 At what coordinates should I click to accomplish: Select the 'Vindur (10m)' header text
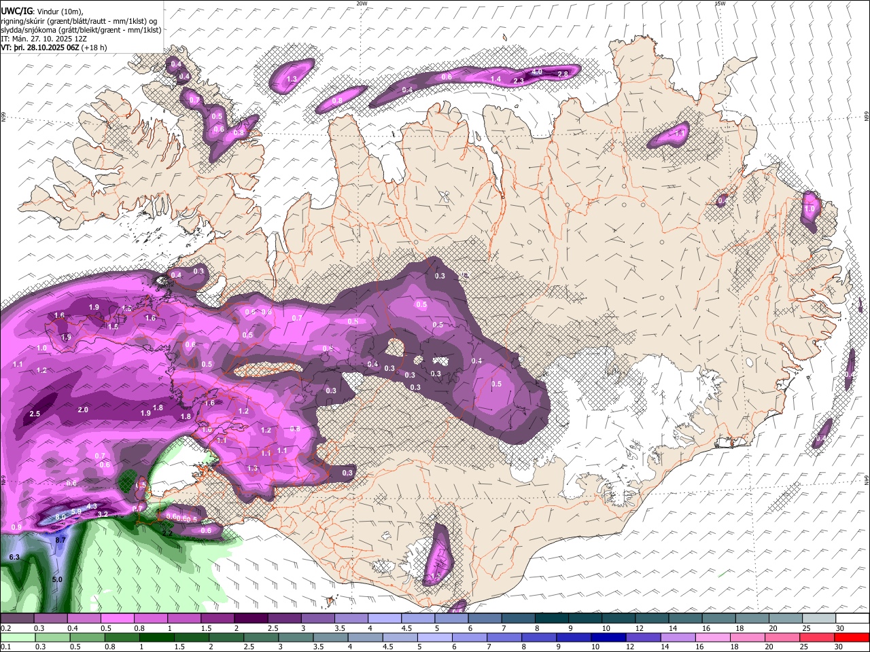(x=59, y=11)
